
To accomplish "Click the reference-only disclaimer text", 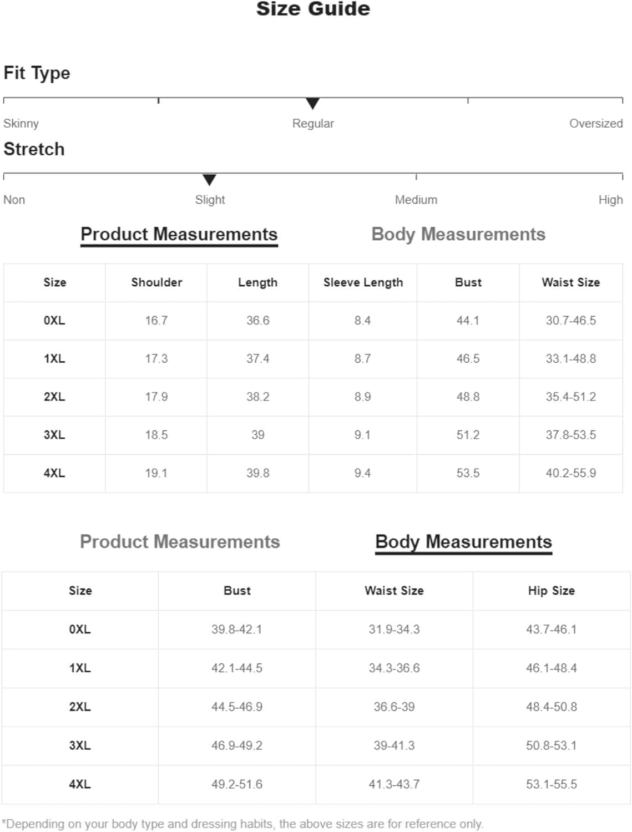I will click(242, 824).
